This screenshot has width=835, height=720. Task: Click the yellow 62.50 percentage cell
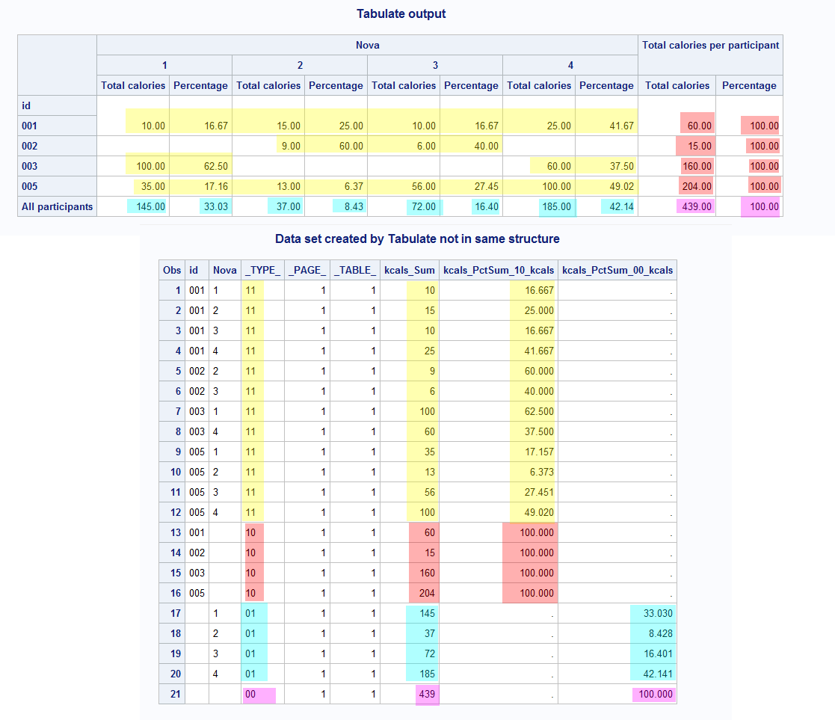pos(200,166)
